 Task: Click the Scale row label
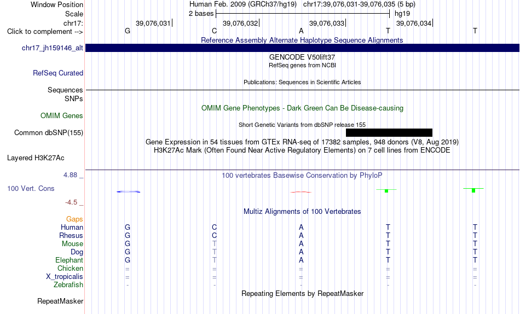pos(74,14)
